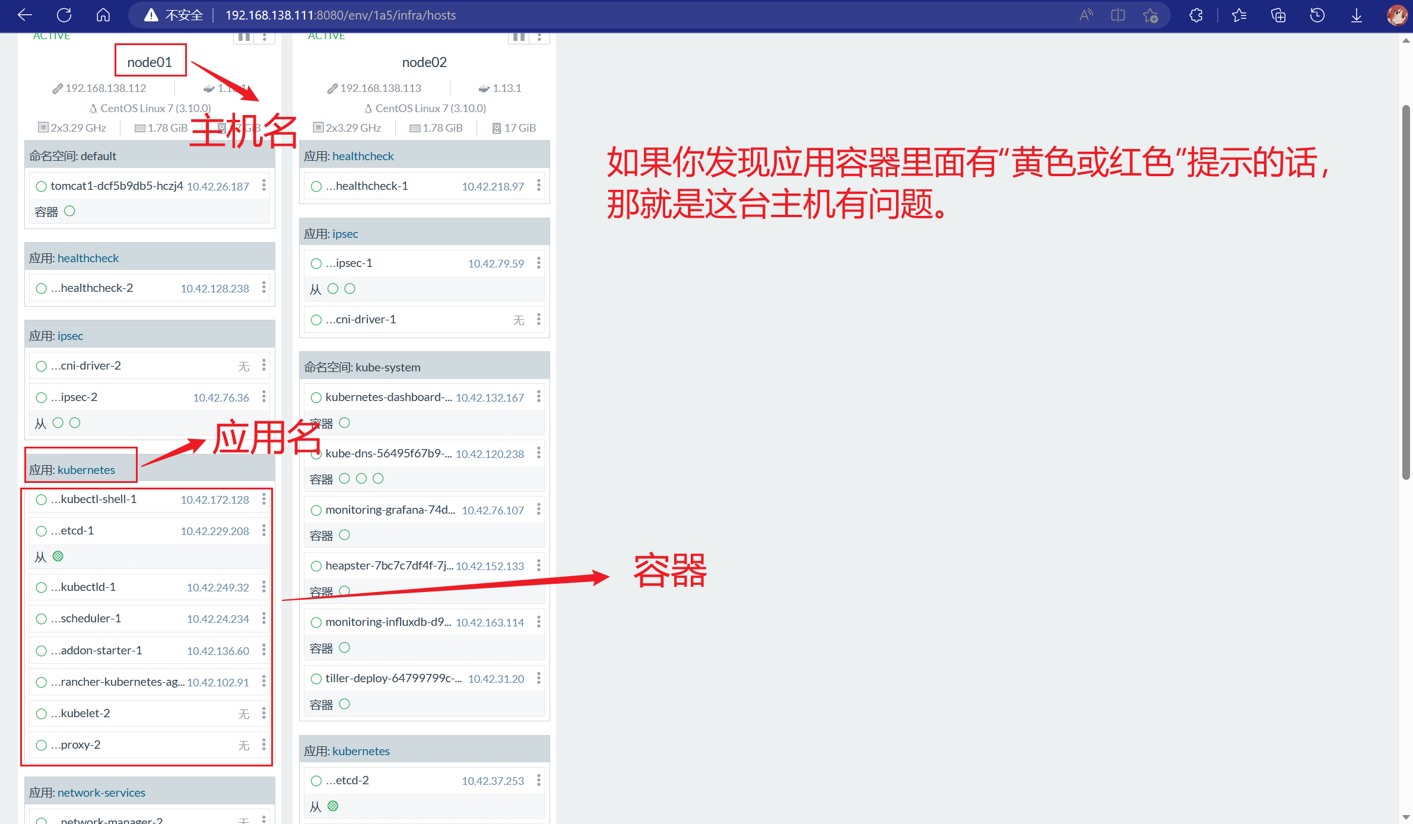Open the kubernetes application link on node01

pyautogui.click(x=86, y=470)
